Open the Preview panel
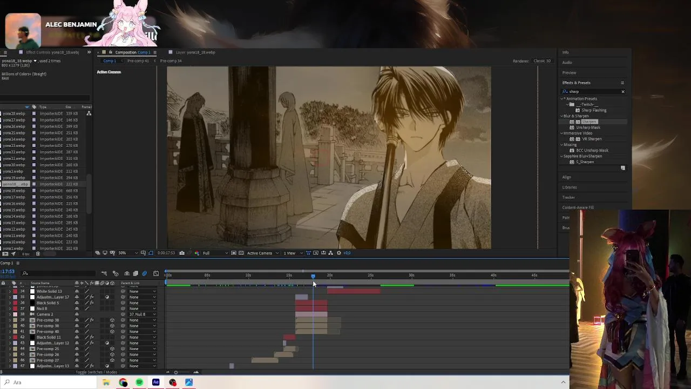 coord(569,72)
